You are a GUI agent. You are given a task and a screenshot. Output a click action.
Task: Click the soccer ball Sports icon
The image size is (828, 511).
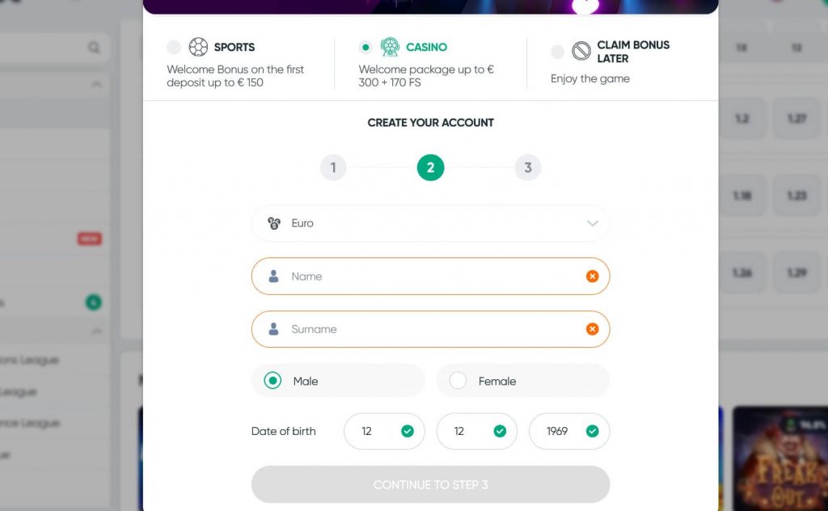[198, 47]
